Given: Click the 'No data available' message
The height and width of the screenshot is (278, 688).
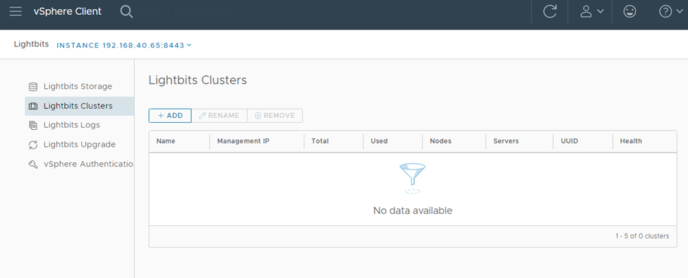Looking at the screenshot, I should click(x=413, y=210).
